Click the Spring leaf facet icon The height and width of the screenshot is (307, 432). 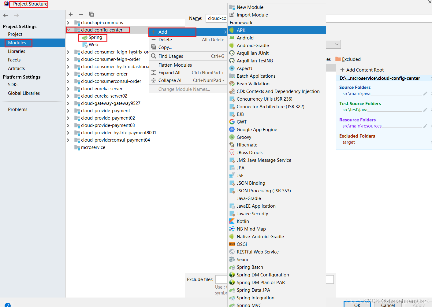coord(85,38)
